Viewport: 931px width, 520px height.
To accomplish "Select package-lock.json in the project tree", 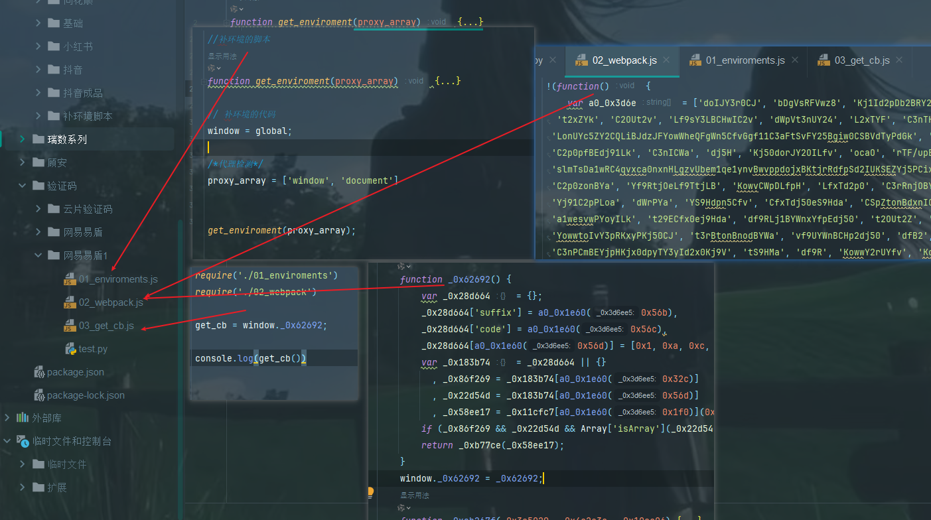I will coord(86,395).
